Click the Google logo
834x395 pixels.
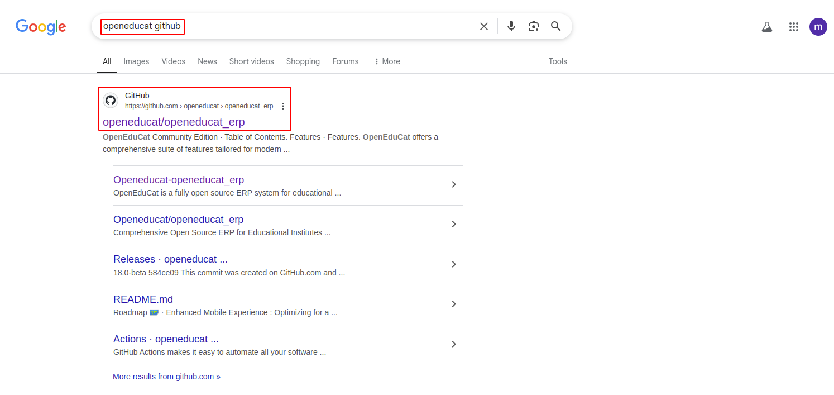(41, 27)
